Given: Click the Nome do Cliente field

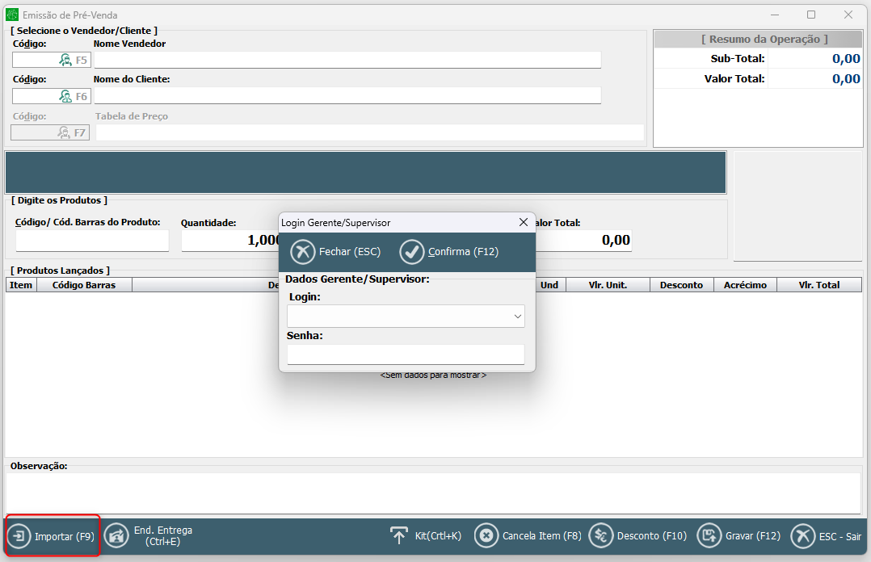Looking at the screenshot, I should pos(347,96).
